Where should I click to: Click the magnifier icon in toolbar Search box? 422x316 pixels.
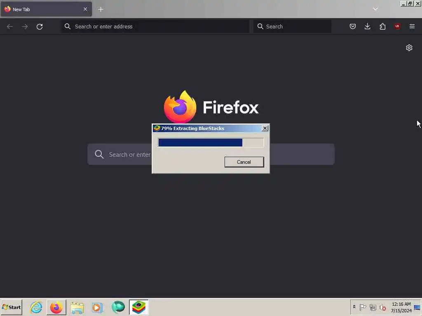[x=260, y=26]
